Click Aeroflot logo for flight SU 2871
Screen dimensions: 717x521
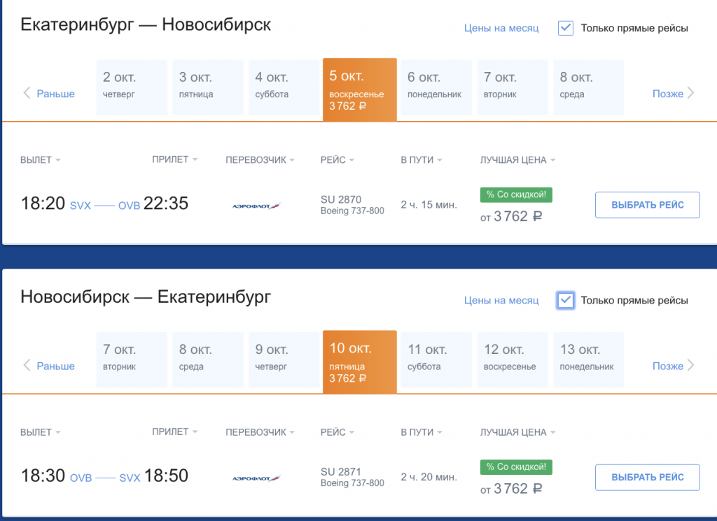click(256, 478)
